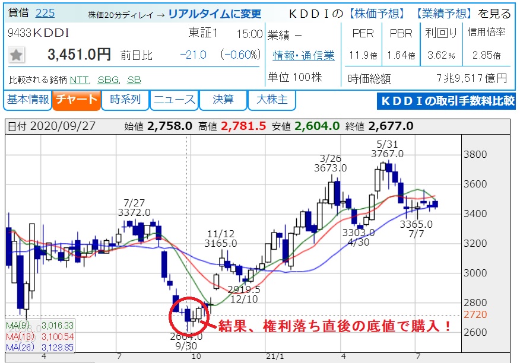
Task: Click the 21/1 x-axis label
Action: click(x=275, y=356)
